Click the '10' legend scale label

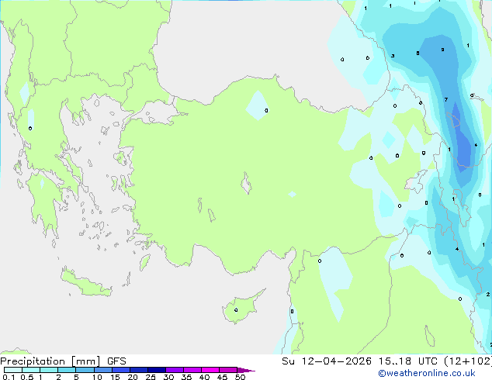click(x=97, y=377)
